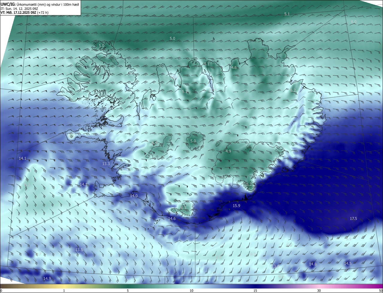This screenshot has height=293, width=383.
Task: Click the 8.0 value label on the map
Action: [354, 22]
